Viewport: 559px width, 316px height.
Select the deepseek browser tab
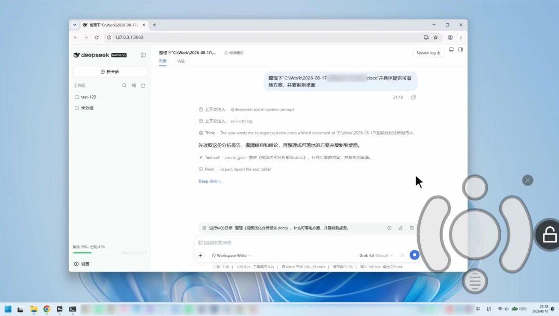(x=113, y=25)
